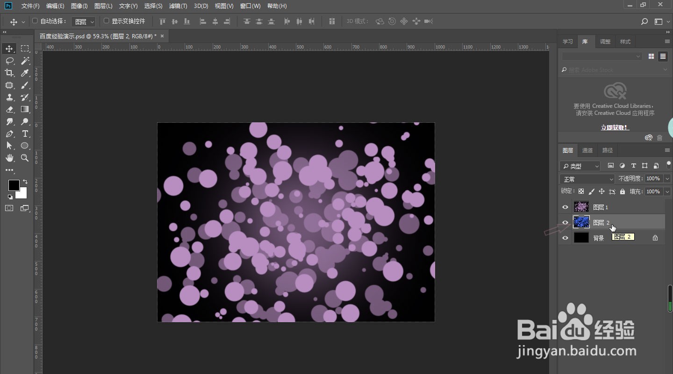Image resolution: width=673 pixels, height=374 pixels.
Task: Select the Hand tool
Action: 9,158
